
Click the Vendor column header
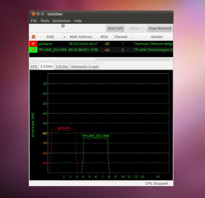pos(153,37)
